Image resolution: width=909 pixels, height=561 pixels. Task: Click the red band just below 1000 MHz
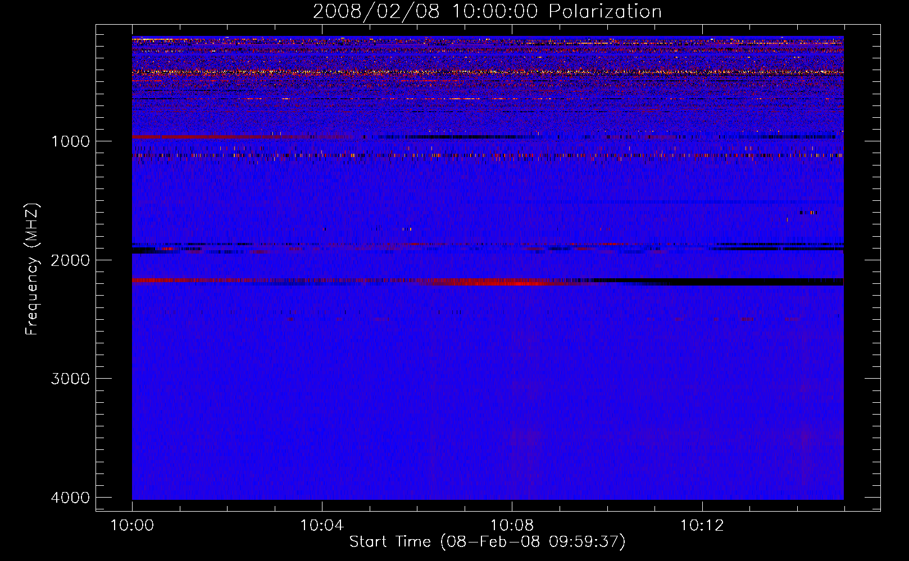[219, 137]
